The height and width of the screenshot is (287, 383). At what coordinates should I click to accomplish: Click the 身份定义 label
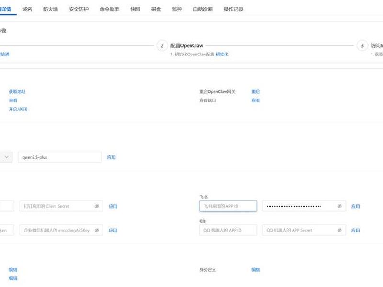pos(208,270)
